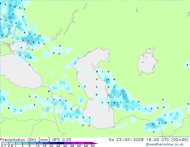
Task: Click the '0.1' legend scale value
Action: coord(3,146)
